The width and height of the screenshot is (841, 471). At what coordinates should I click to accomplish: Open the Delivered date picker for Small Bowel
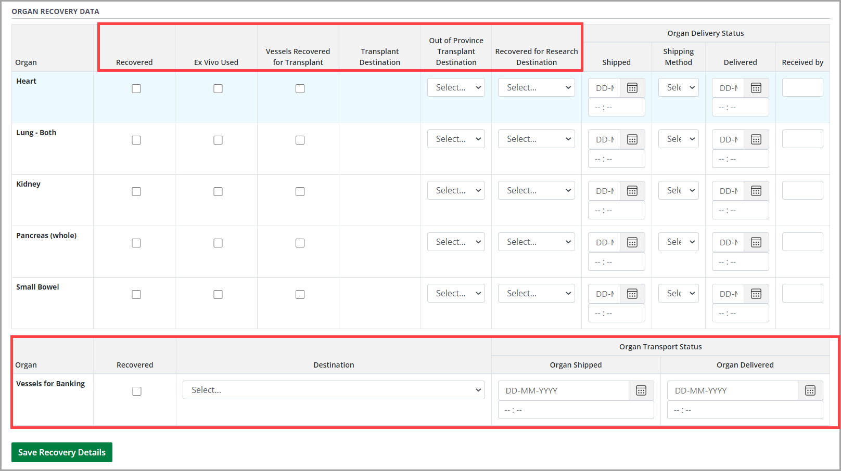(x=756, y=293)
